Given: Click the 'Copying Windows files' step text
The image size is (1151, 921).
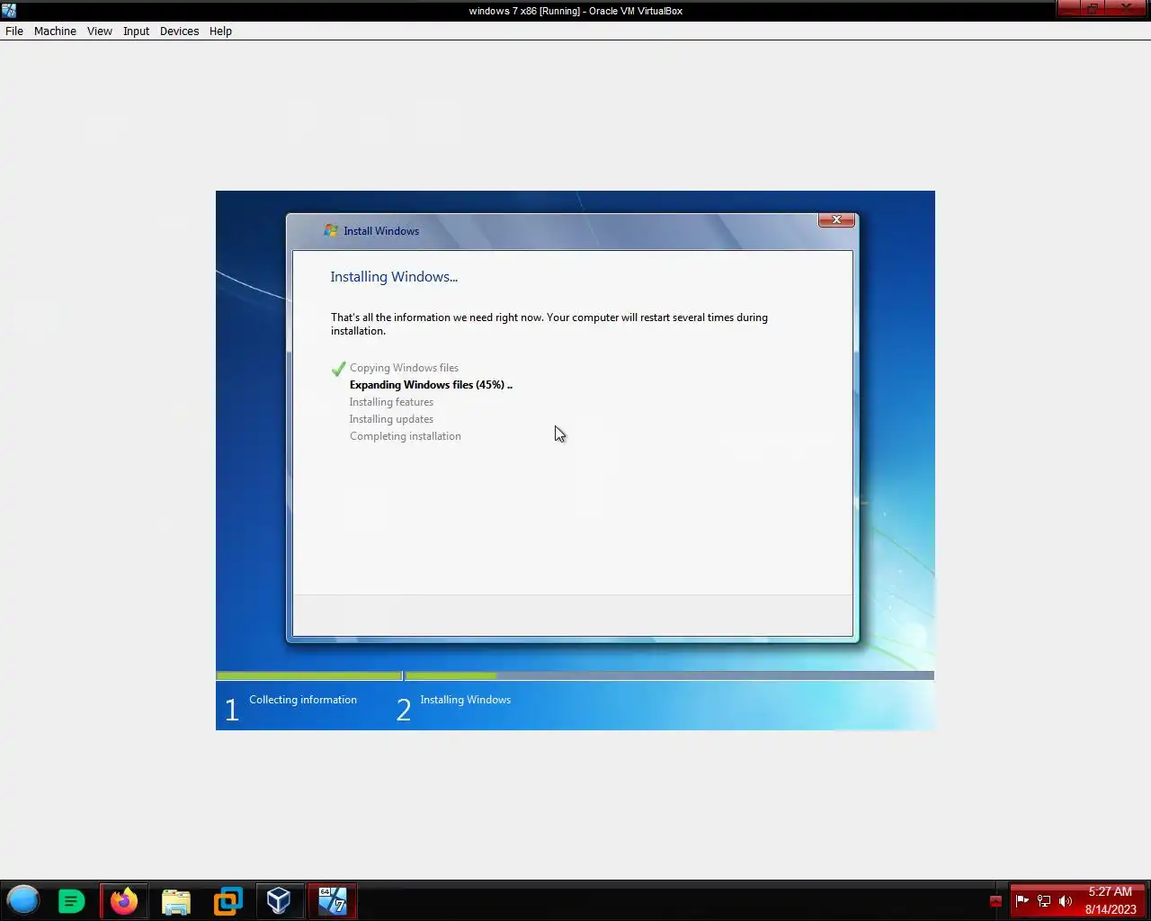Looking at the screenshot, I should coord(404,368).
